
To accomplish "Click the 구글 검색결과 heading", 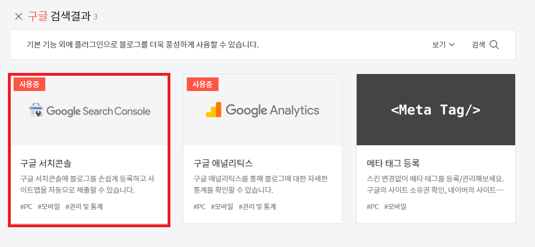I will pos(59,16).
